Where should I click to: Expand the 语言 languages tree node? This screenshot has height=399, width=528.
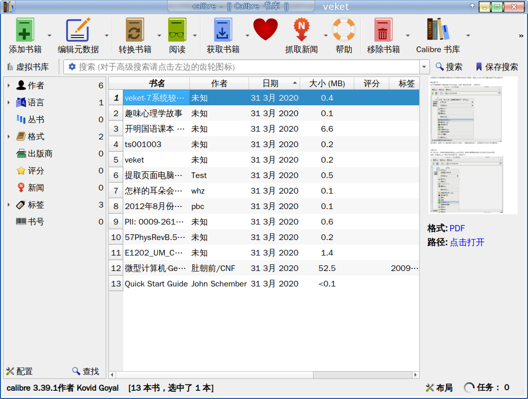pyautogui.click(x=8, y=102)
